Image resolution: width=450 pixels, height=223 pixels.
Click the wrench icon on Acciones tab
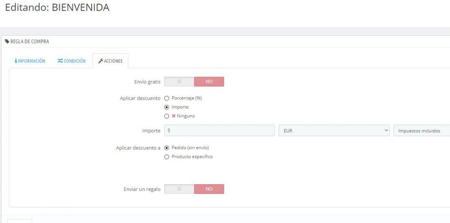click(x=101, y=61)
